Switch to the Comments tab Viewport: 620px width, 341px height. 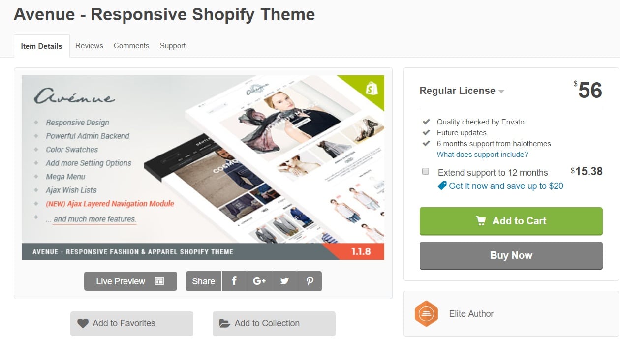131,46
